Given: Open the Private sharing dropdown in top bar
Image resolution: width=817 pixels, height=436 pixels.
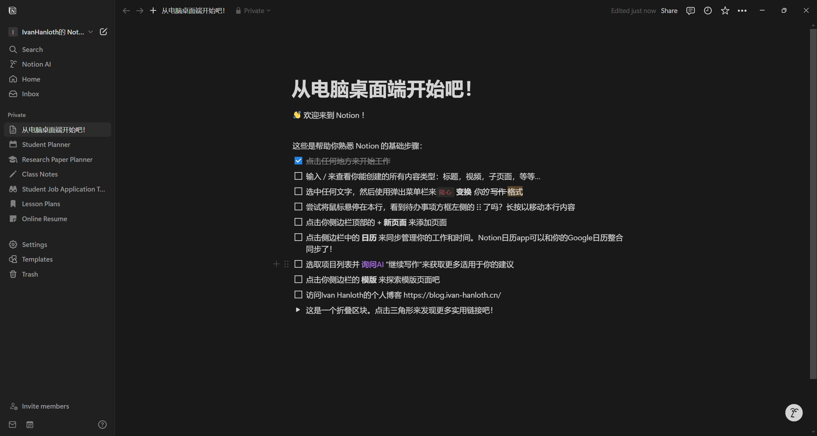Looking at the screenshot, I should 253,11.
